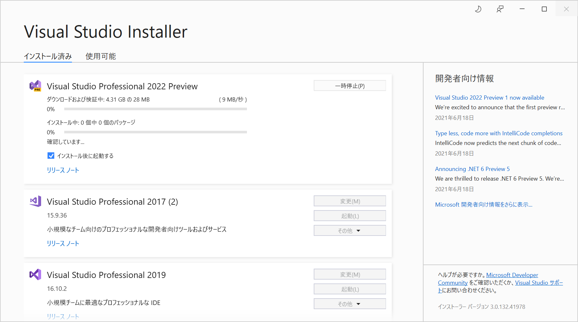Click the Visual Studio Professional 2022 Preview title
The width and height of the screenshot is (578, 322).
pyautogui.click(x=122, y=86)
